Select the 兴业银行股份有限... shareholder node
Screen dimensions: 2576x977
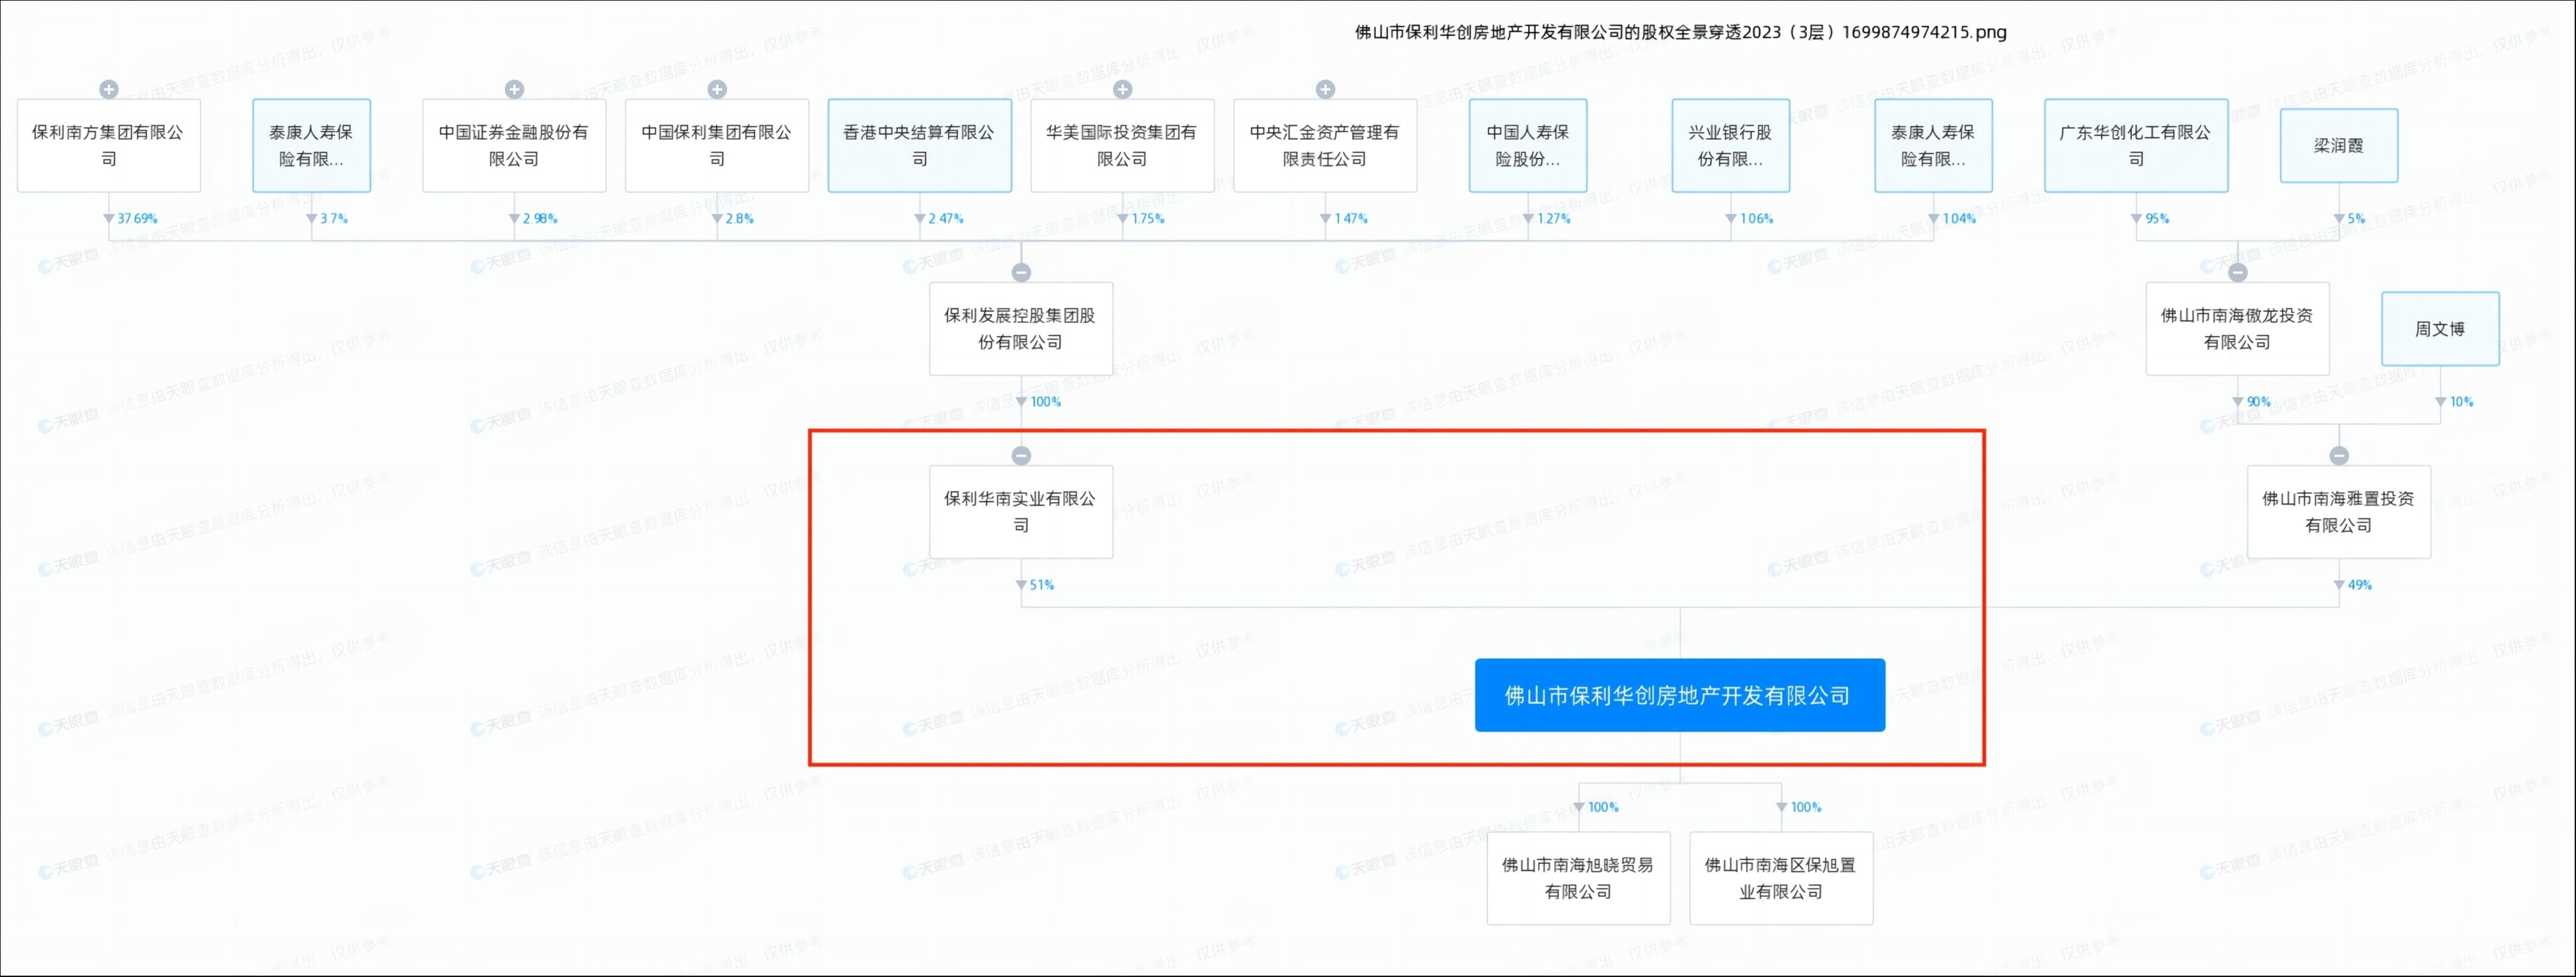pos(1730,145)
